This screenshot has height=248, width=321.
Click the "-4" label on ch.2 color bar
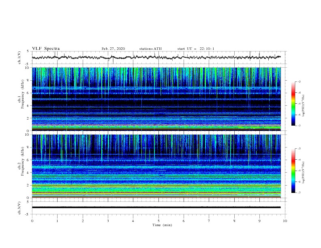[x=299, y=160]
